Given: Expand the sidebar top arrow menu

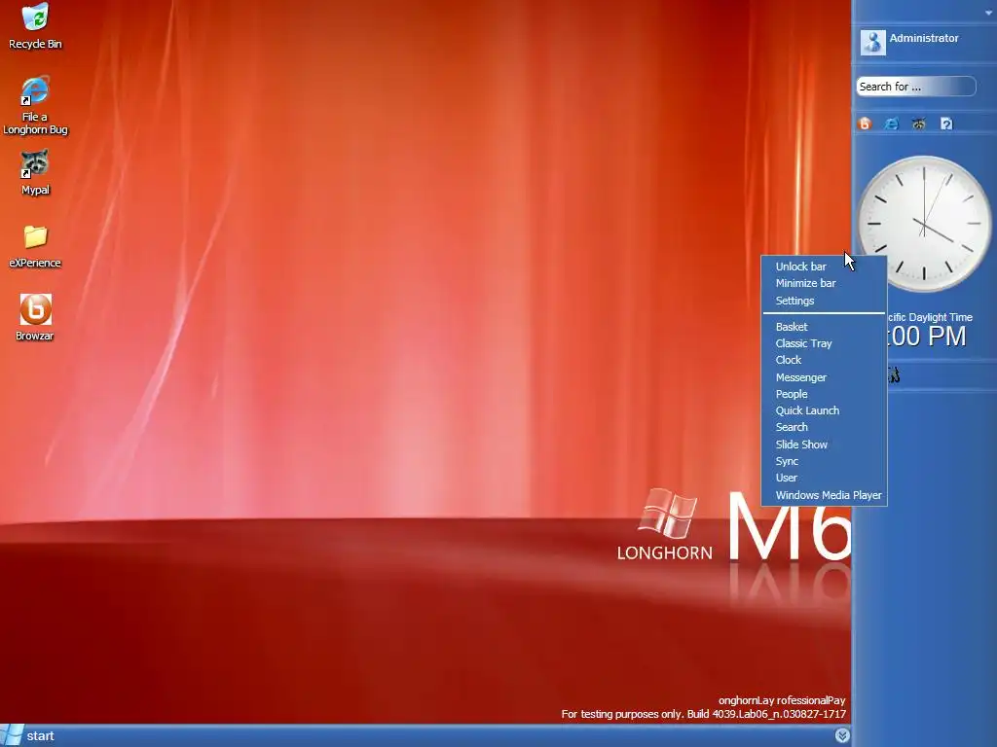Looking at the screenshot, I should click(989, 13).
